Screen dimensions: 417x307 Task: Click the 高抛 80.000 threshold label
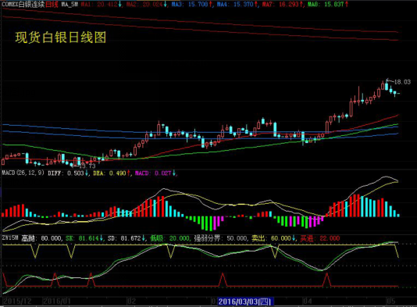[x=41, y=238]
